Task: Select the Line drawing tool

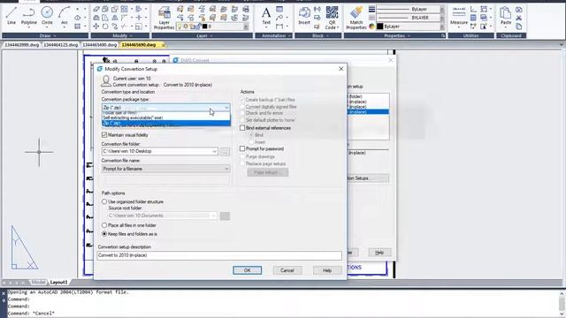Action: click(x=11, y=16)
